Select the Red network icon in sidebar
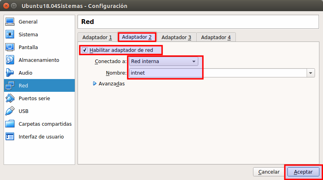The width and height of the screenshot is (323, 180). click(10, 85)
